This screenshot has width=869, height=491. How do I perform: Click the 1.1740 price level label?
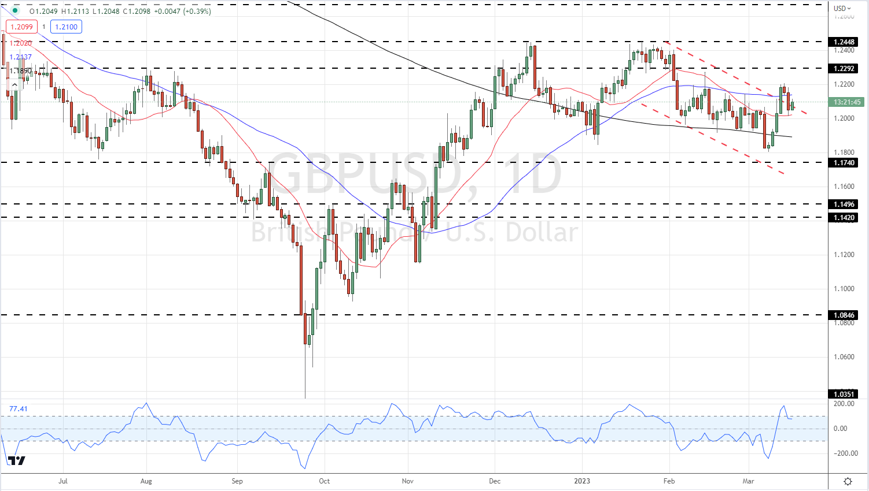[844, 163]
